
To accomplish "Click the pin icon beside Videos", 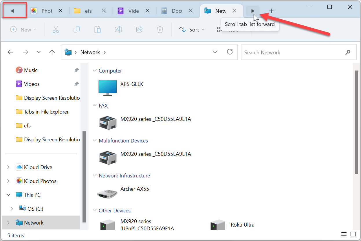I will pos(76,84).
